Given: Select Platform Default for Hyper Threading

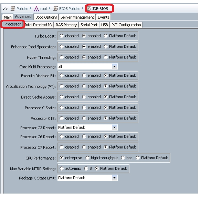Looking at the screenshot, I should 106,57.
